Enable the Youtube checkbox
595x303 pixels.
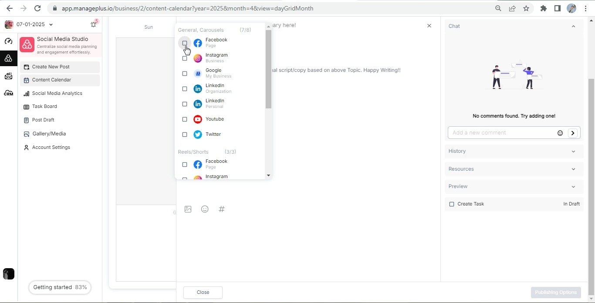tap(185, 119)
